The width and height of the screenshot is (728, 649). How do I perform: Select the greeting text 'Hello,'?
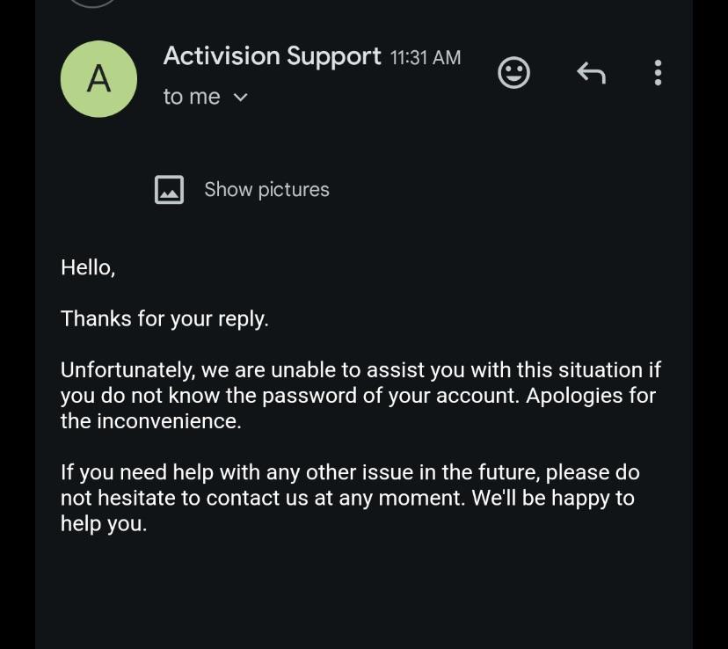pos(87,266)
